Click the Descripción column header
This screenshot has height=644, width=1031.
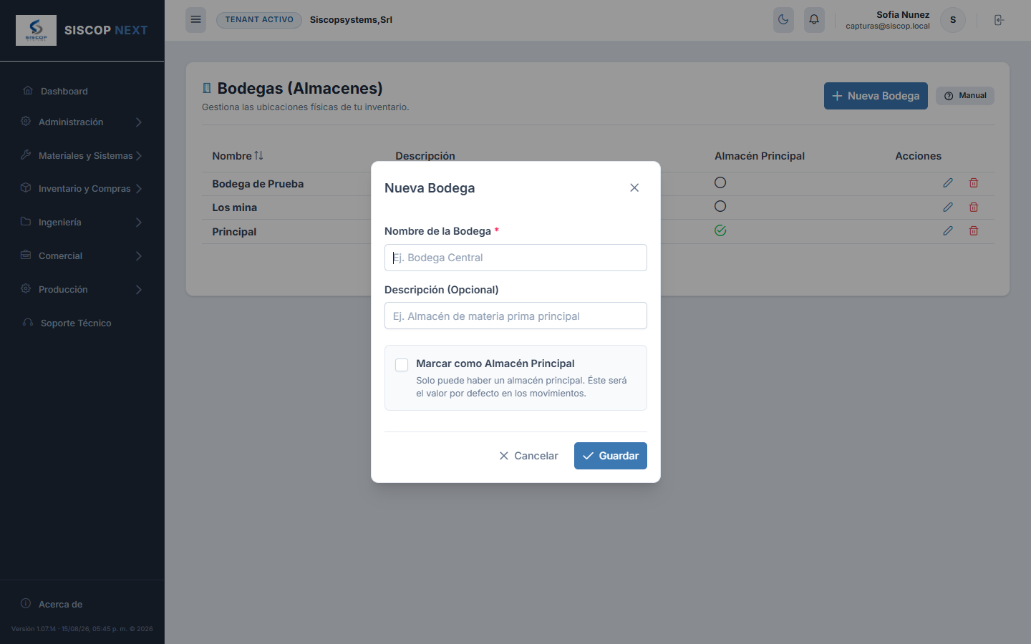pyautogui.click(x=425, y=156)
